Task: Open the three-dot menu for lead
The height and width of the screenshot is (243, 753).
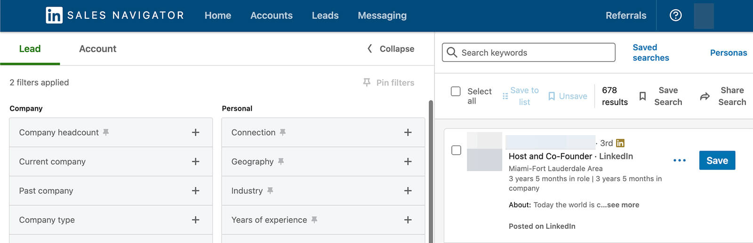Action: [x=679, y=160]
